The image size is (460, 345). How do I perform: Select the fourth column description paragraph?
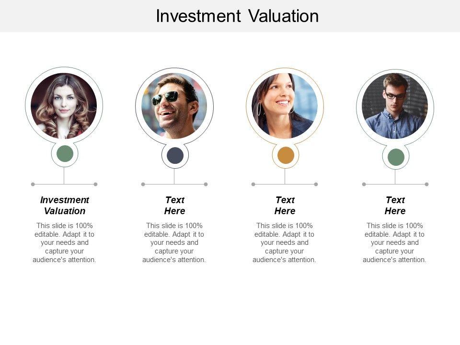click(x=395, y=242)
